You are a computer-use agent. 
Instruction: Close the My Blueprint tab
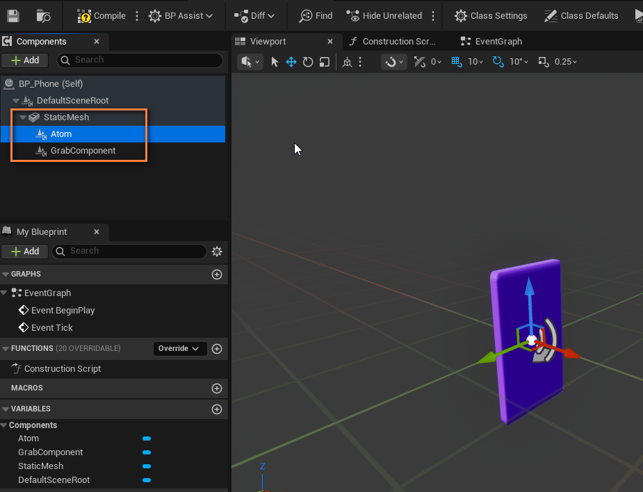97,231
